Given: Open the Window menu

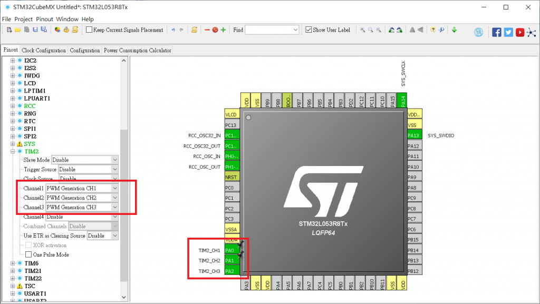Looking at the screenshot, I should coord(67,19).
